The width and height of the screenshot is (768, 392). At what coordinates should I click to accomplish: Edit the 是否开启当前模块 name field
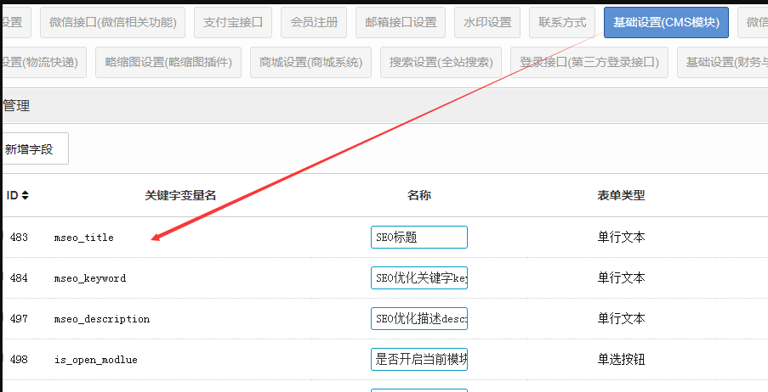point(419,360)
